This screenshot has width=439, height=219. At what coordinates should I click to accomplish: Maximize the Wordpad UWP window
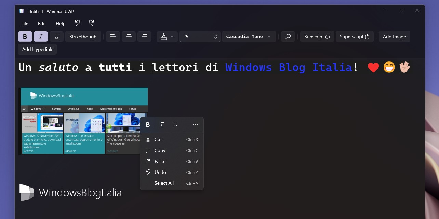pyautogui.click(x=401, y=11)
